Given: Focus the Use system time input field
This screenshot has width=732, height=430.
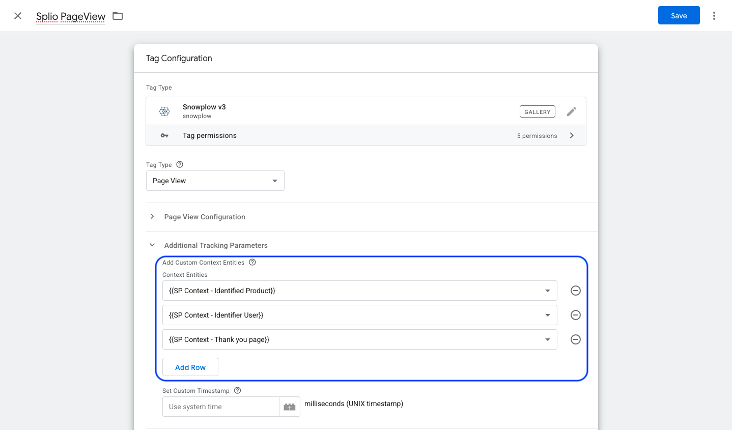Looking at the screenshot, I should click(x=221, y=407).
